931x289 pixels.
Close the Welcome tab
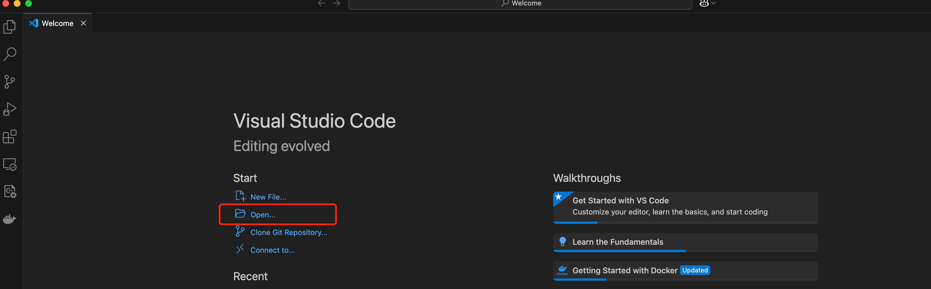83,23
